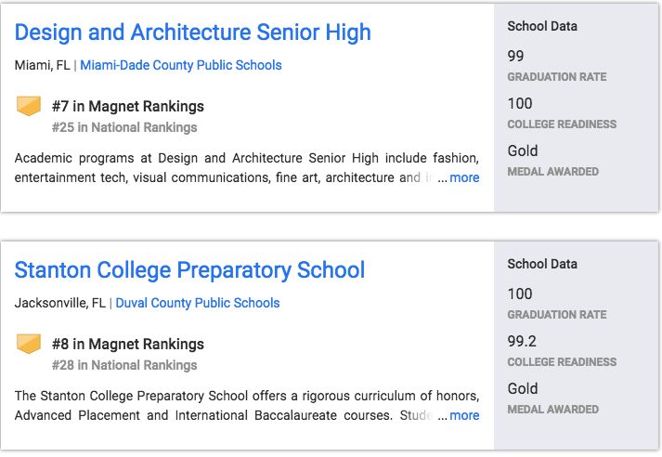Click the #25 in National Rankings text

point(124,127)
